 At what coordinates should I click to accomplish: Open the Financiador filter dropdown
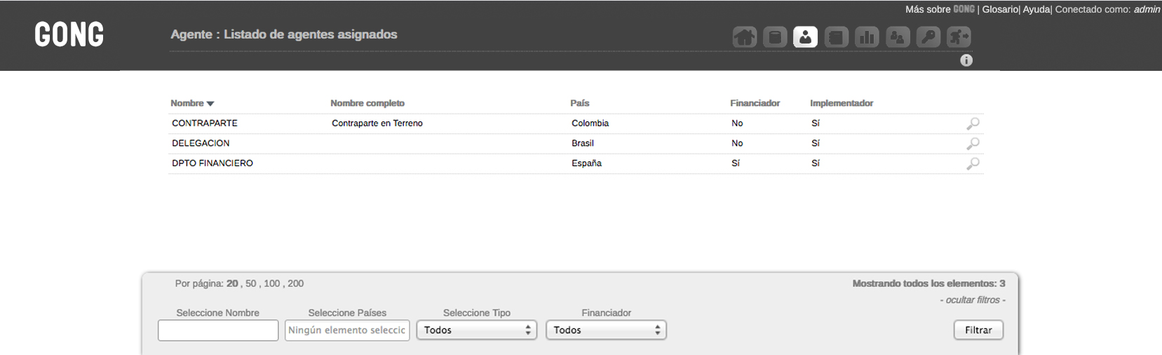tap(606, 330)
